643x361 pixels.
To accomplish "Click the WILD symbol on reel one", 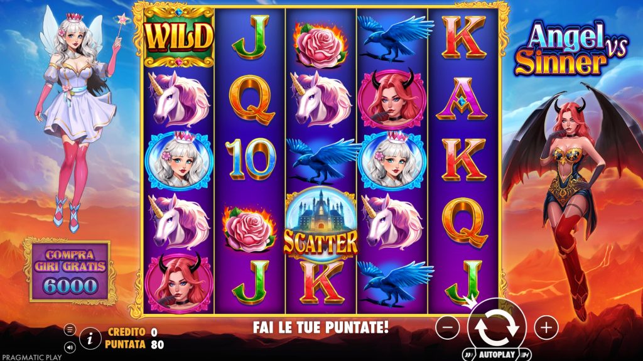I will click(x=178, y=37).
